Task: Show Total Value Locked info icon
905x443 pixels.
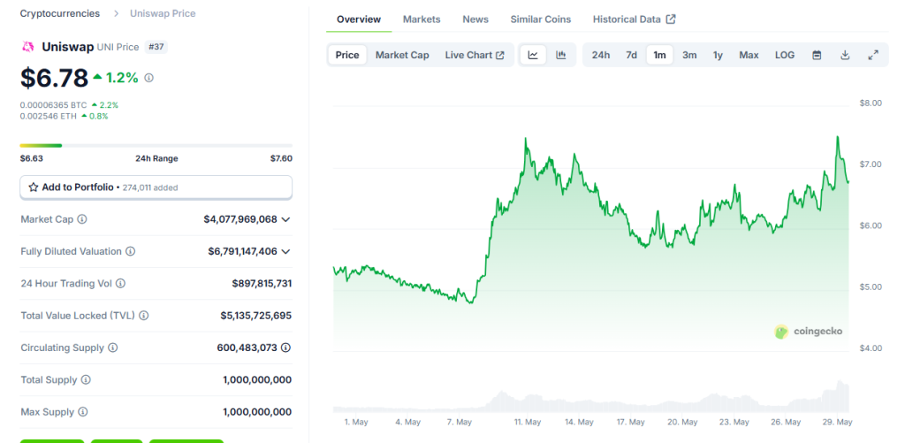Action: (144, 316)
